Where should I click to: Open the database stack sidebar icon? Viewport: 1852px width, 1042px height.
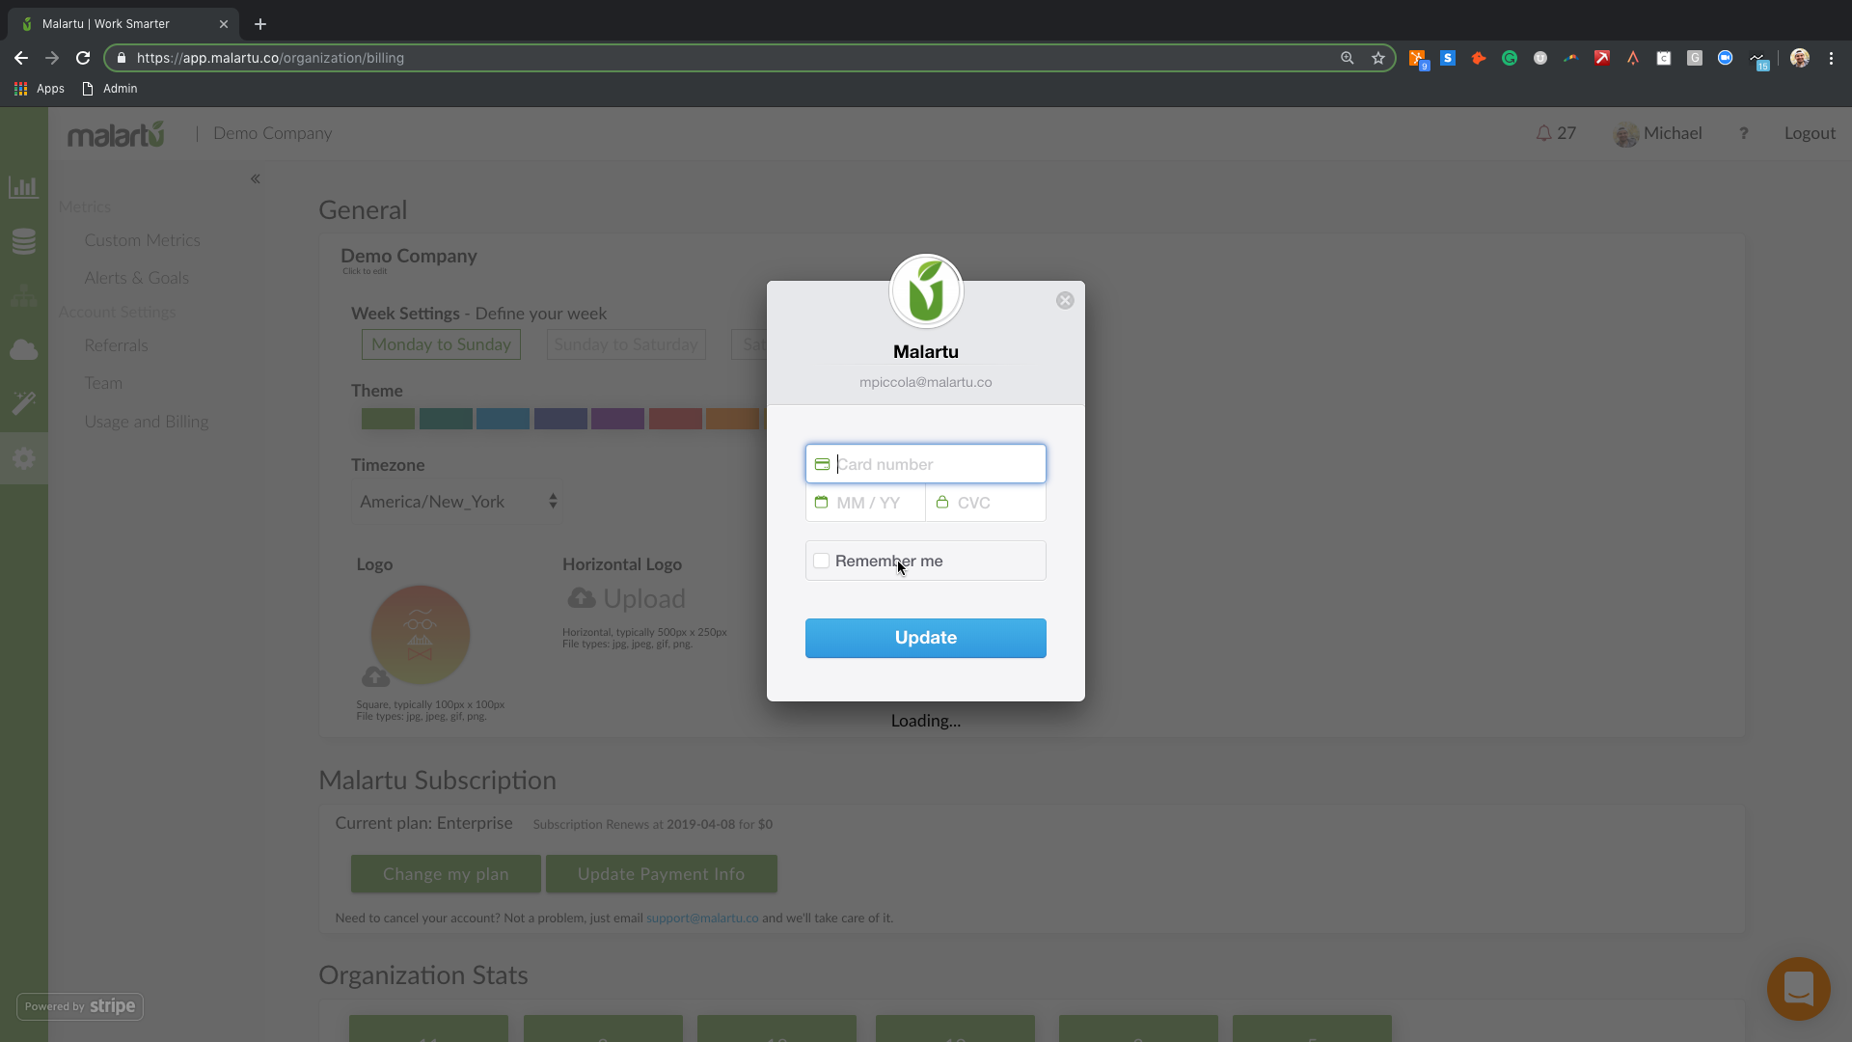pyautogui.click(x=24, y=241)
